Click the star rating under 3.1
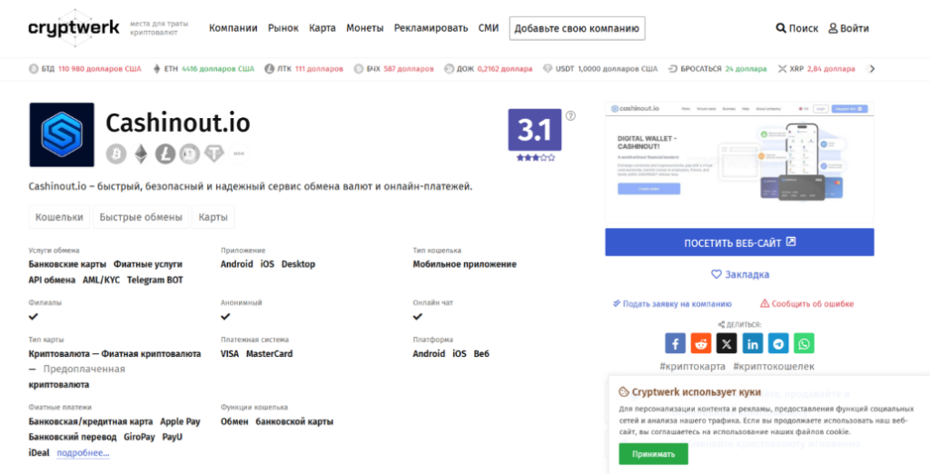 pyautogui.click(x=536, y=158)
